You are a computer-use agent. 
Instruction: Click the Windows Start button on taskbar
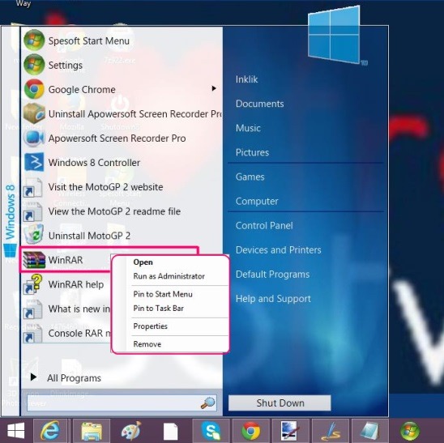pos(16,431)
